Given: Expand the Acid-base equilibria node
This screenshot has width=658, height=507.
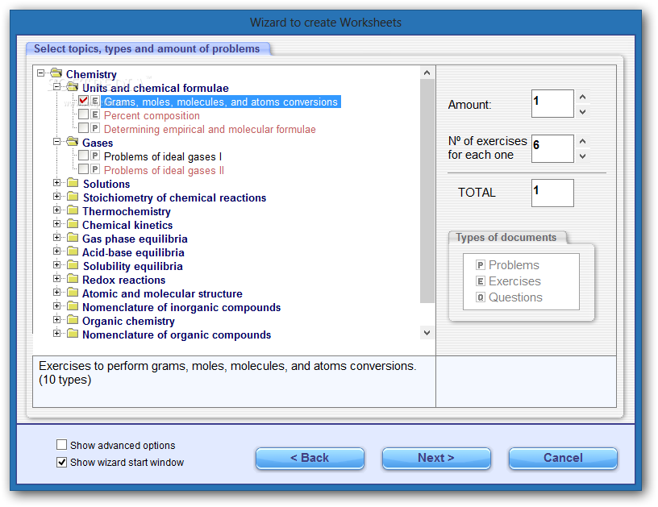Looking at the screenshot, I should [57, 251].
